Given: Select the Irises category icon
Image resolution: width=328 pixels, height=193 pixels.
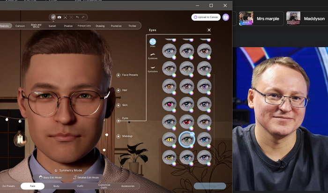Looking at the screenshot, I should (x=153, y=42).
